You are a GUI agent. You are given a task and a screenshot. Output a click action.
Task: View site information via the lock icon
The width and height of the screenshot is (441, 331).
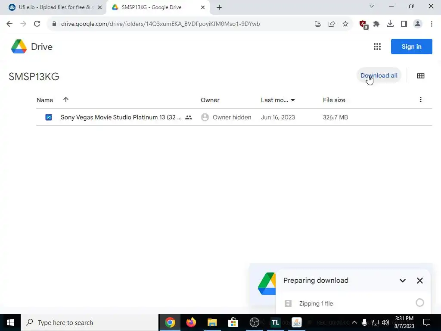point(54,24)
